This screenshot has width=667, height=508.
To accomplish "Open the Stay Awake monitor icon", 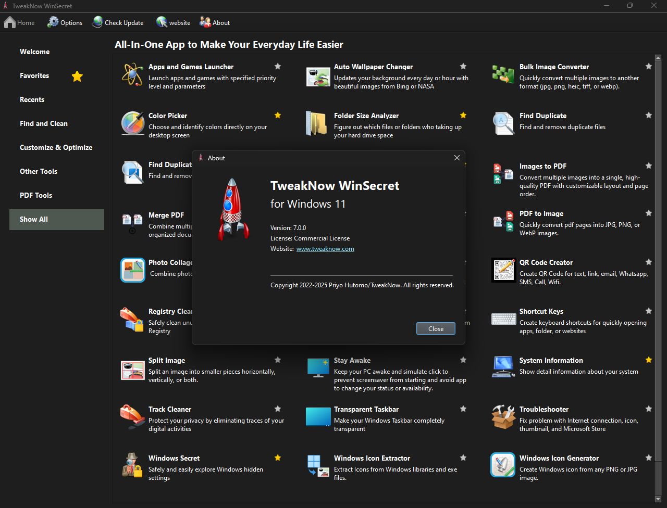I will [318, 367].
